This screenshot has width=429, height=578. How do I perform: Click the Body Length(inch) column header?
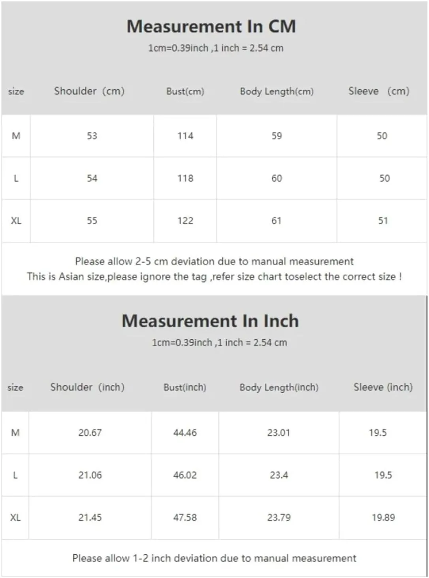279,387
